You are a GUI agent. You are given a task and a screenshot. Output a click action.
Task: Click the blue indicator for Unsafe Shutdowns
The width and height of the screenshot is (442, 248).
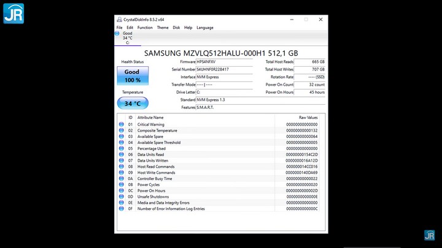pos(122,197)
